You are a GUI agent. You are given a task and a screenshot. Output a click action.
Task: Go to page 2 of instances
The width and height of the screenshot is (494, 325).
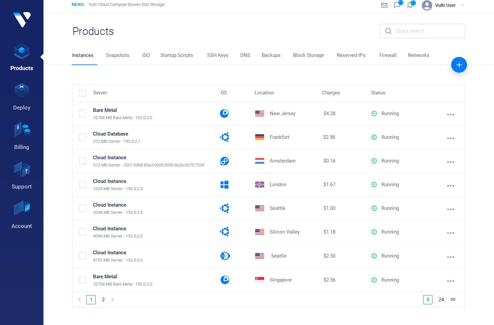tap(103, 300)
